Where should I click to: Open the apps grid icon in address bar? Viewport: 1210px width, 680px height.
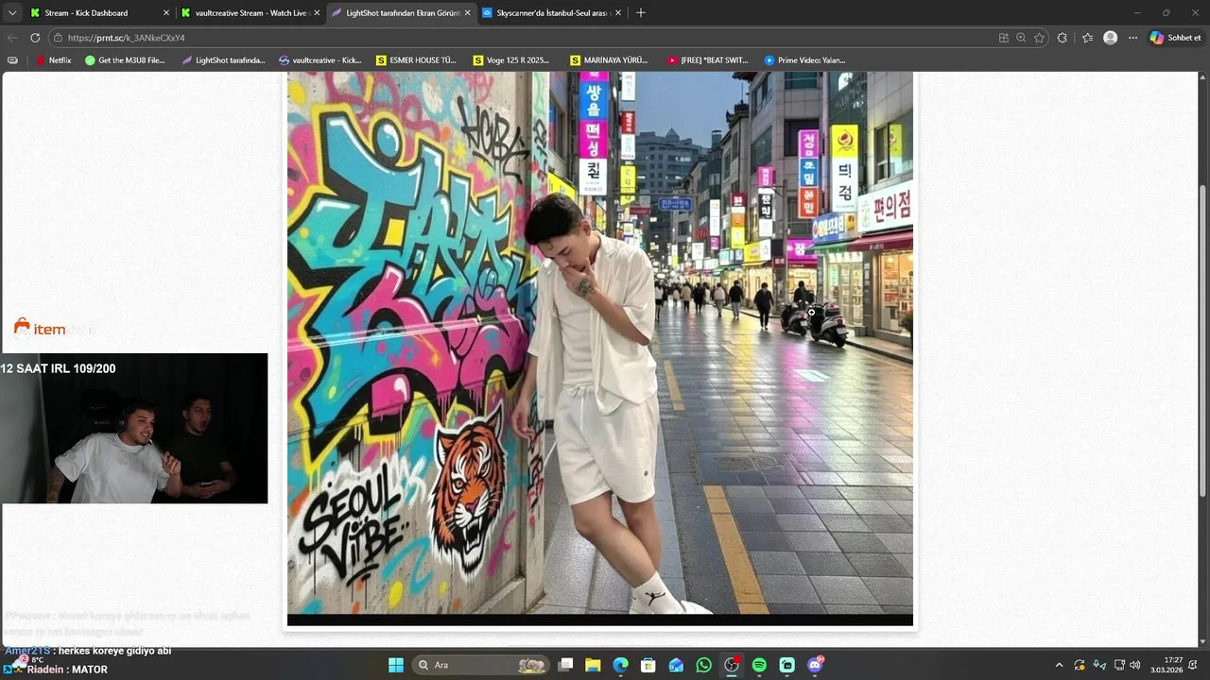coord(1004,38)
